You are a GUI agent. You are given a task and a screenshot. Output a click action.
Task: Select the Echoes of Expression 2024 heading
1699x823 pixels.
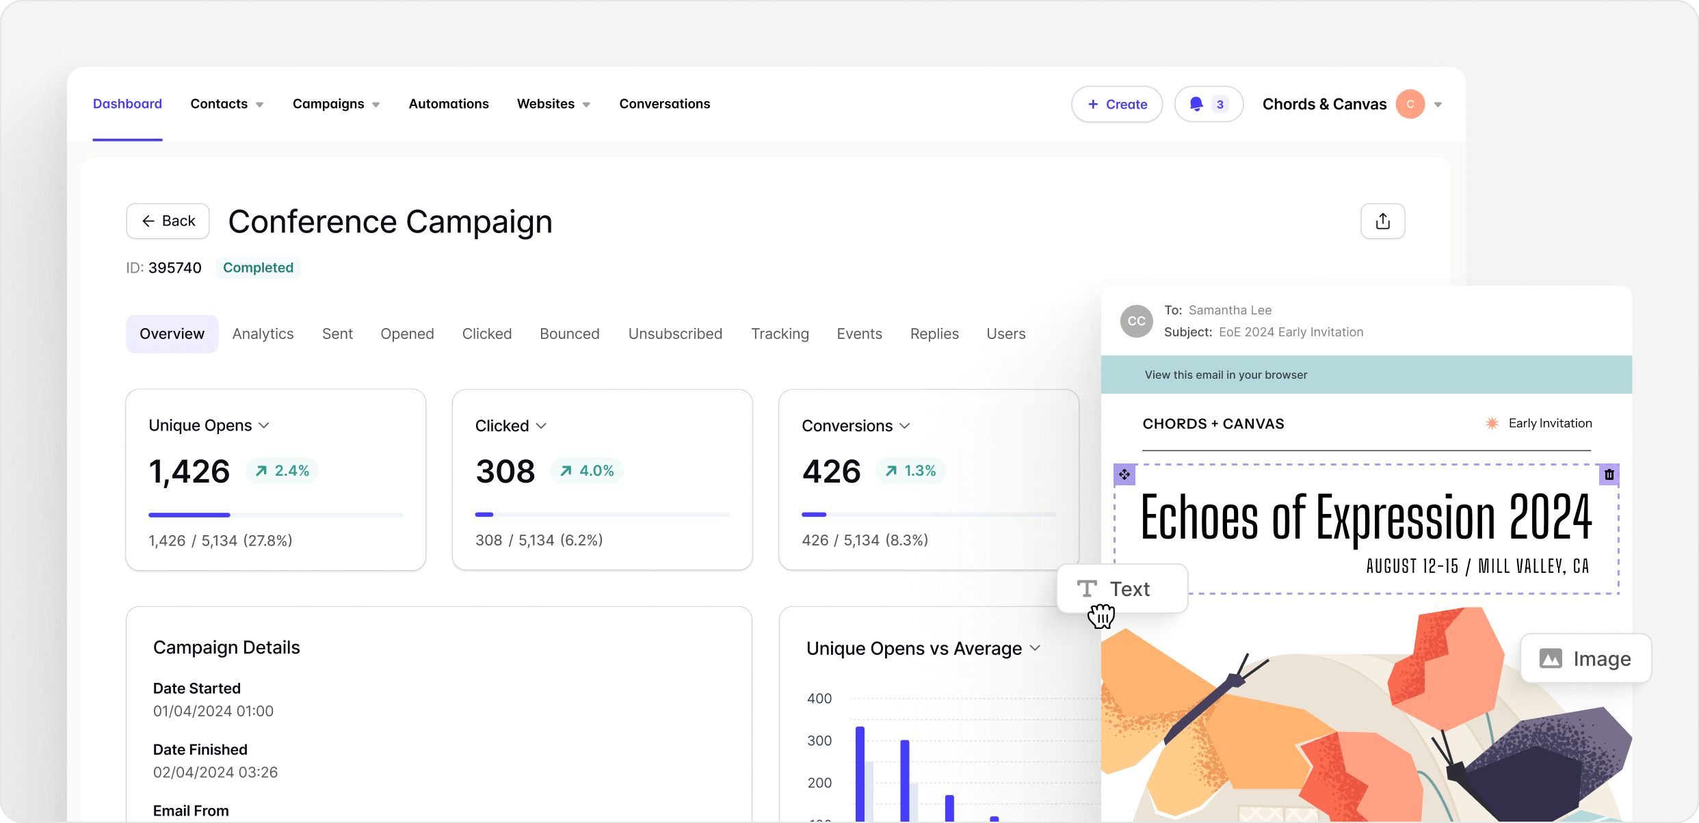coord(1366,517)
